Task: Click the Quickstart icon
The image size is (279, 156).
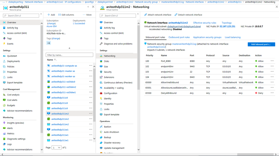Action: 4,56
